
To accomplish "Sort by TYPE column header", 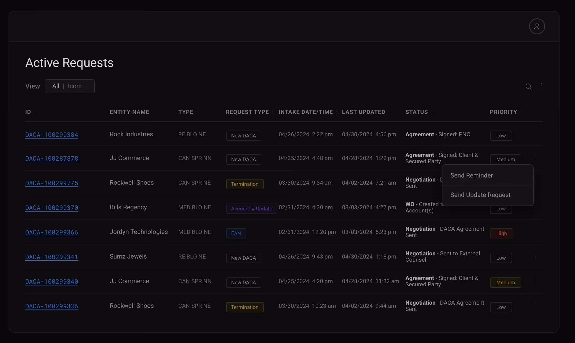I will point(186,112).
